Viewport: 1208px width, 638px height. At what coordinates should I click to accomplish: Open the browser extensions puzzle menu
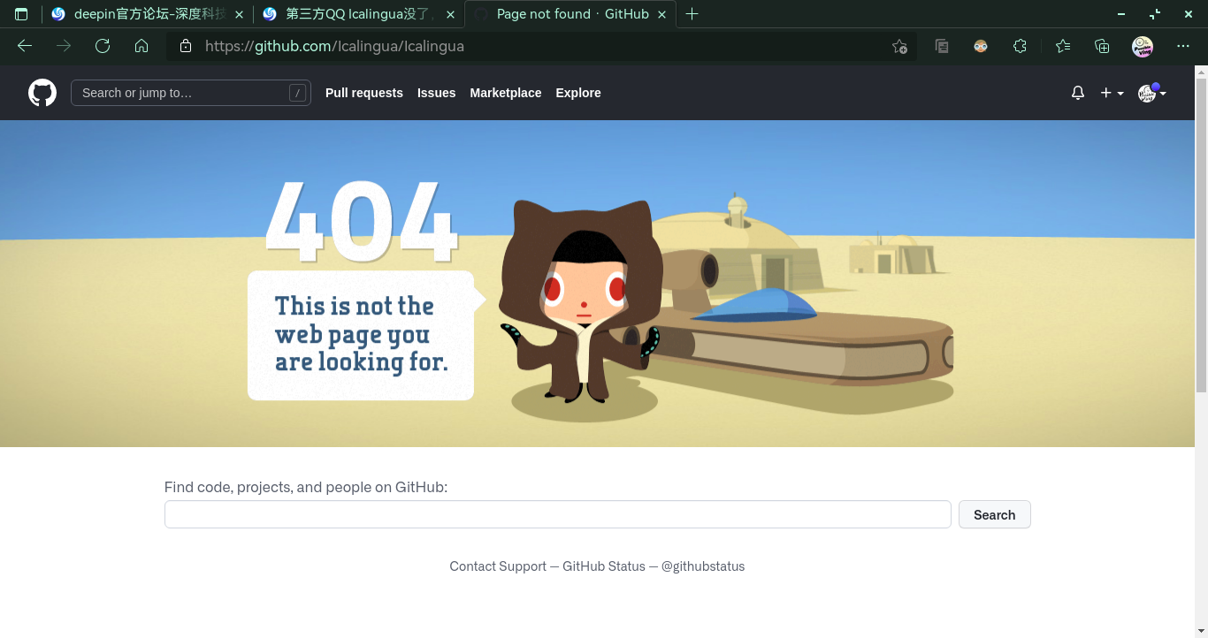[x=1020, y=46]
